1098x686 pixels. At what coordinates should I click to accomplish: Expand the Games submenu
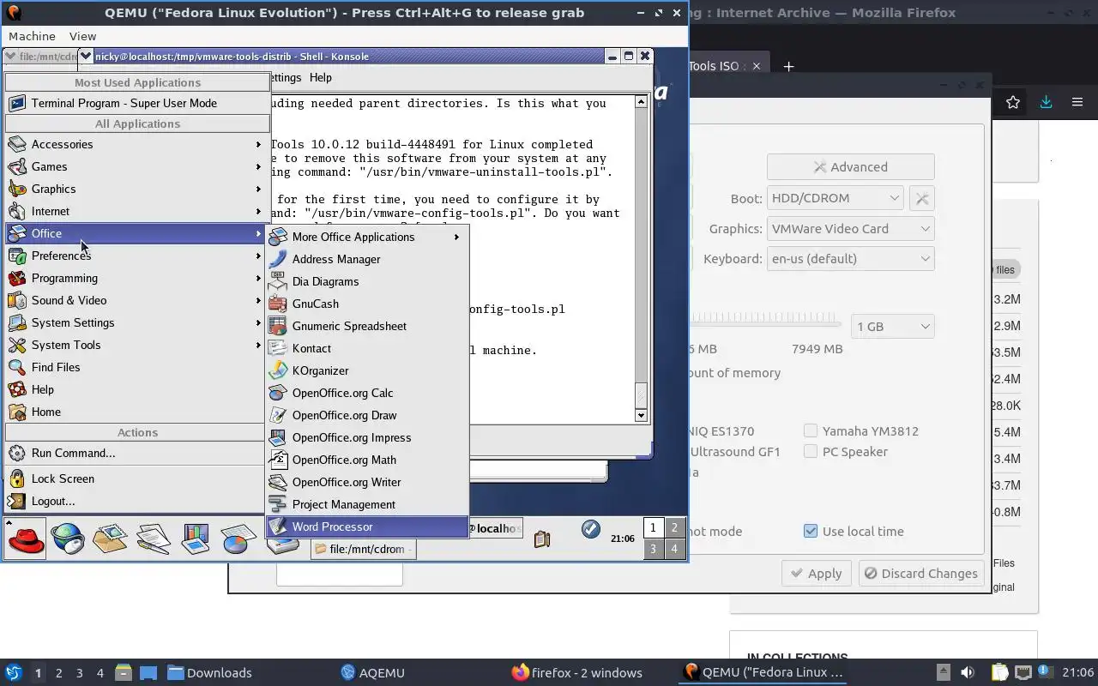(x=137, y=166)
